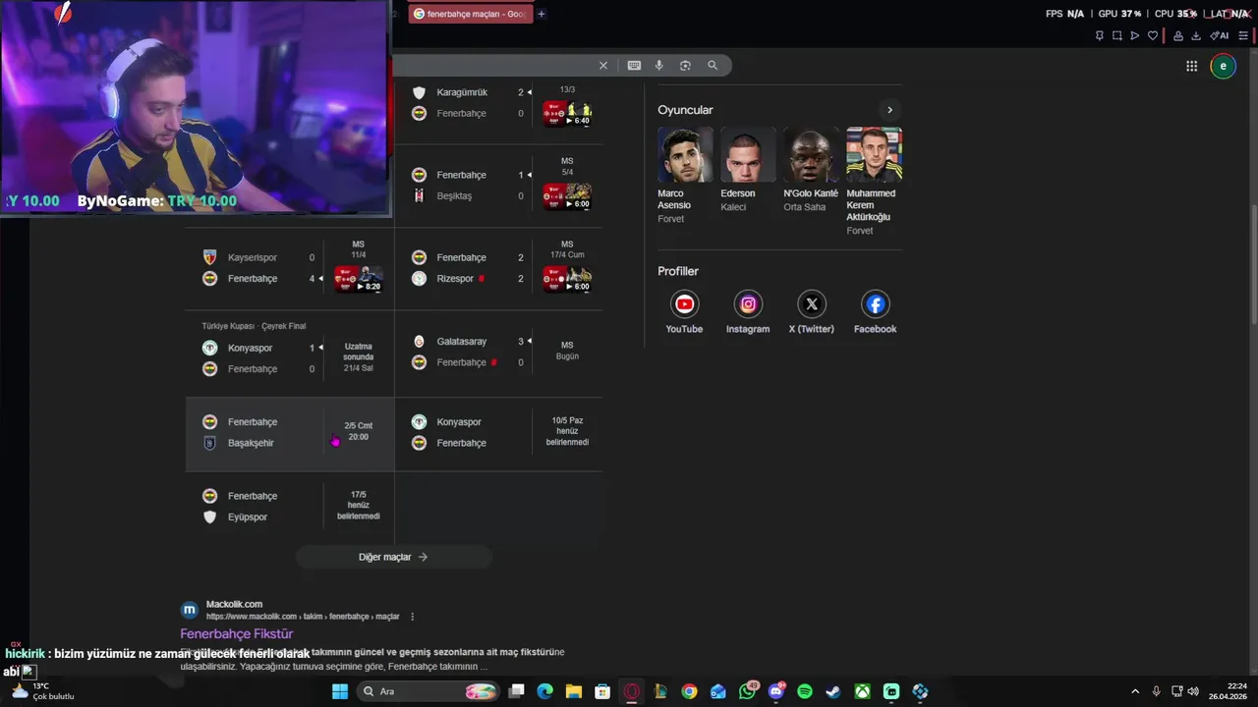Open the 'Fenerbahçe Fikstür' result link
Image resolution: width=1258 pixels, height=707 pixels.
tap(237, 634)
